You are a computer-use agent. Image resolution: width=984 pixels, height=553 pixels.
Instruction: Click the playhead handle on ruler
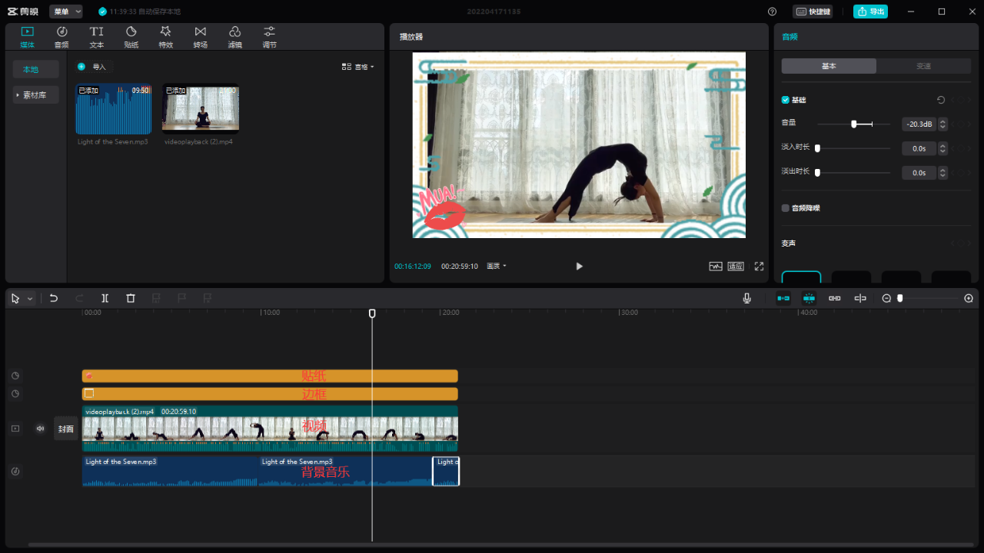pyautogui.click(x=372, y=313)
